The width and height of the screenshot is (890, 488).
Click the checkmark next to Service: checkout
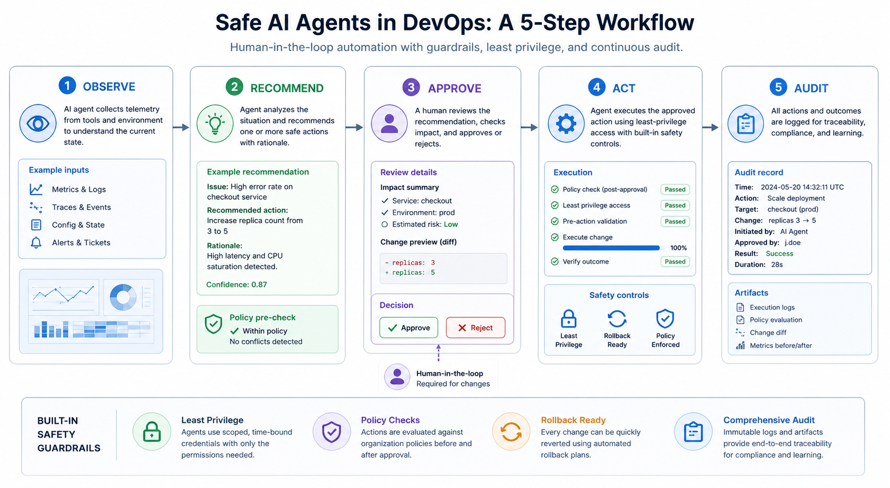click(x=385, y=201)
